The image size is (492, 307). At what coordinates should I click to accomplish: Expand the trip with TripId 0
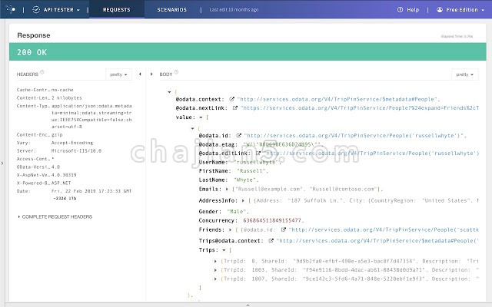[215, 261]
